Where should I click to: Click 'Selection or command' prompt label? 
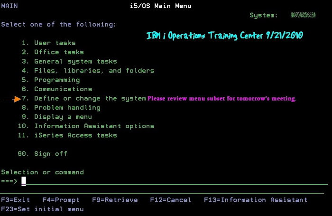point(42,172)
